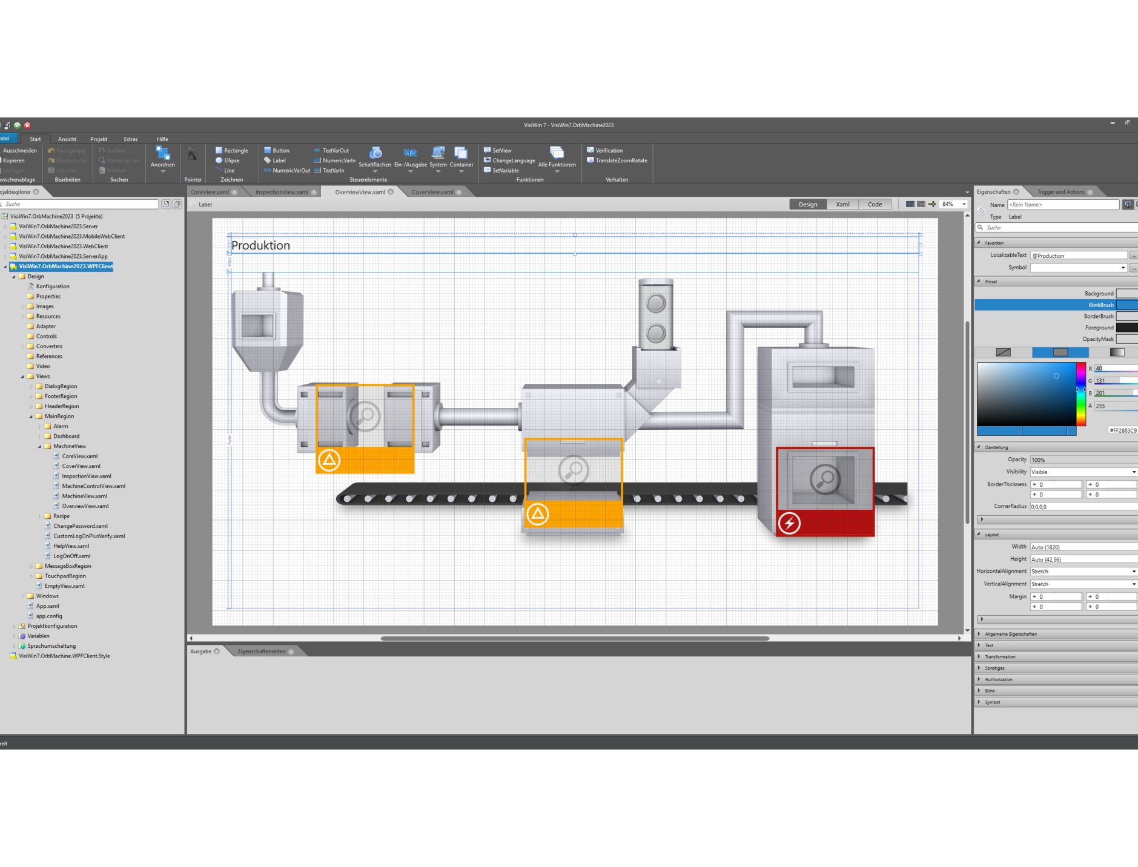Copy selection with Kopieren
Image resolution: width=1138 pixels, height=867 pixels.
pyautogui.click(x=13, y=160)
